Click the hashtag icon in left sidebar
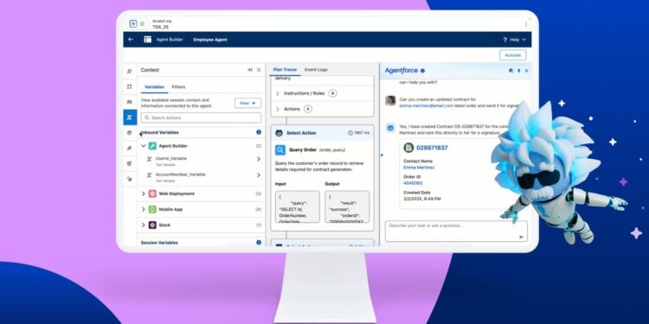 click(x=130, y=71)
